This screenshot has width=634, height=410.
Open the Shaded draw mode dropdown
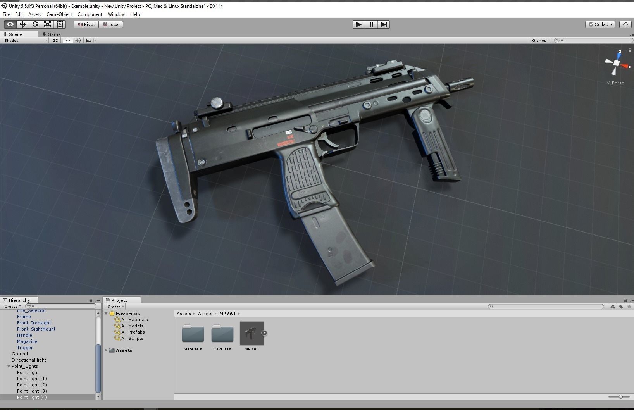click(x=26, y=40)
